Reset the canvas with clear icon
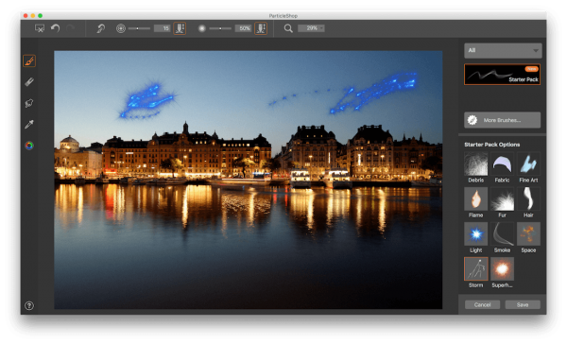 (40, 28)
